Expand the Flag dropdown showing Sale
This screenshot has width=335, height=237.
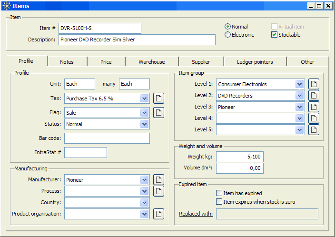click(145, 113)
